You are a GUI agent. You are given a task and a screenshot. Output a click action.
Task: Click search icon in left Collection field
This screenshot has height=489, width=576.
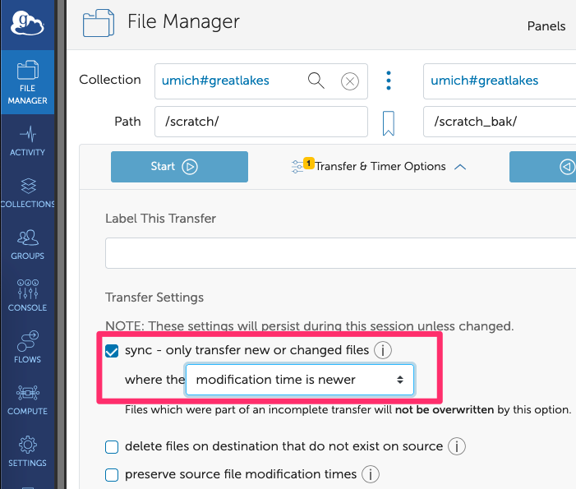pyautogui.click(x=316, y=81)
